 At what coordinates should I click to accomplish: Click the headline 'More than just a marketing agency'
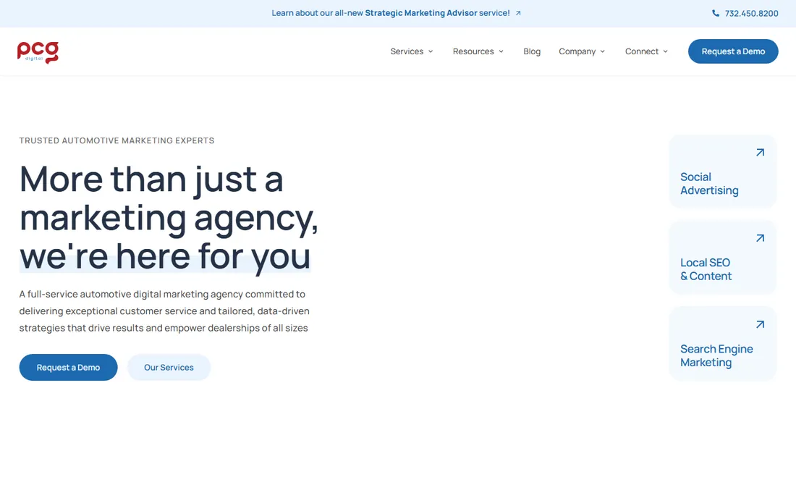coord(169,219)
